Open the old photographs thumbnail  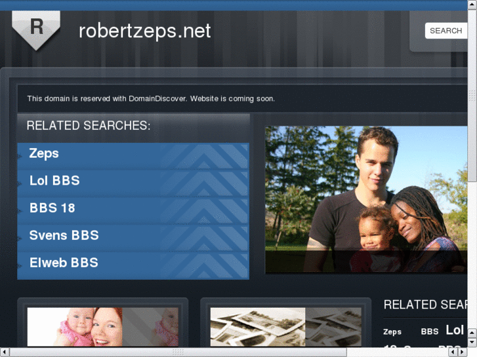point(285,327)
